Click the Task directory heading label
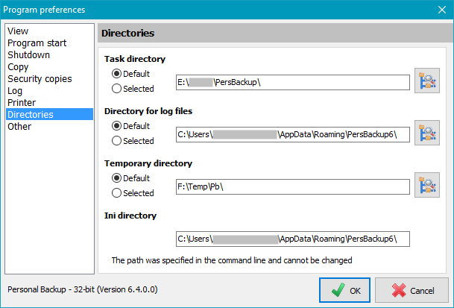This screenshot has width=454, height=308. (135, 59)
